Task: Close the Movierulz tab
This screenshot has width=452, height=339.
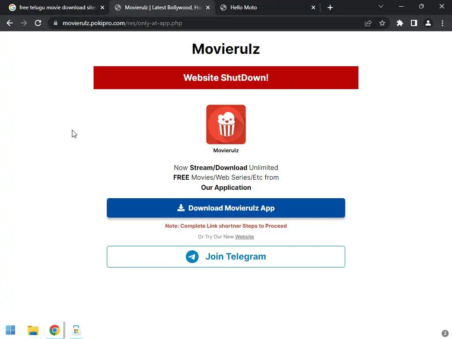Action: [208, 8]
